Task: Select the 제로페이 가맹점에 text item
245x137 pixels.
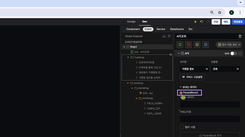Action: click(150, 72)
